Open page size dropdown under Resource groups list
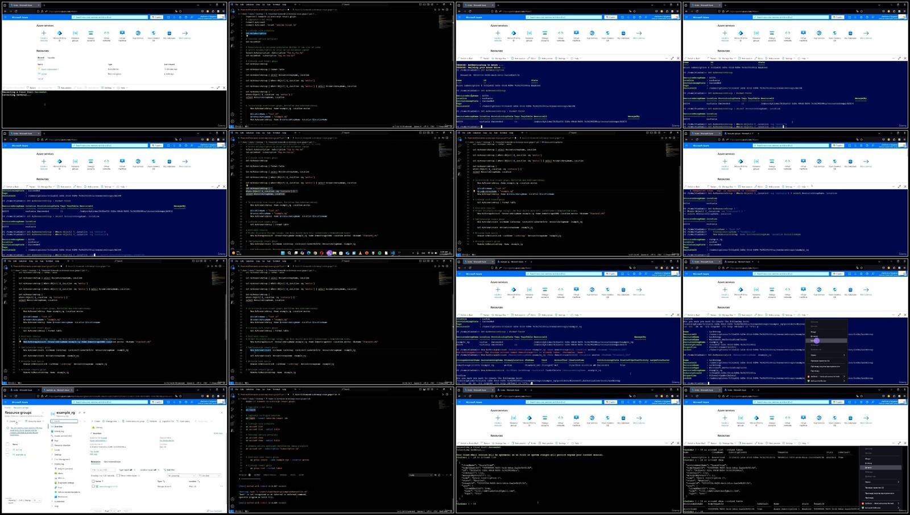The width and height of the screenshot is (910, 515). pyautogui.click(x=37, y=500)
